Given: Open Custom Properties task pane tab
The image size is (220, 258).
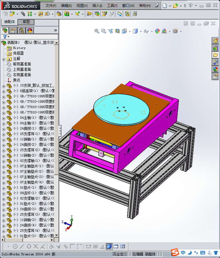Looking at the screenshot, I should click(215, 76).
